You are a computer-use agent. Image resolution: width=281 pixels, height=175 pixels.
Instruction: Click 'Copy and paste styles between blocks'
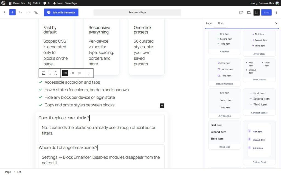79,105
